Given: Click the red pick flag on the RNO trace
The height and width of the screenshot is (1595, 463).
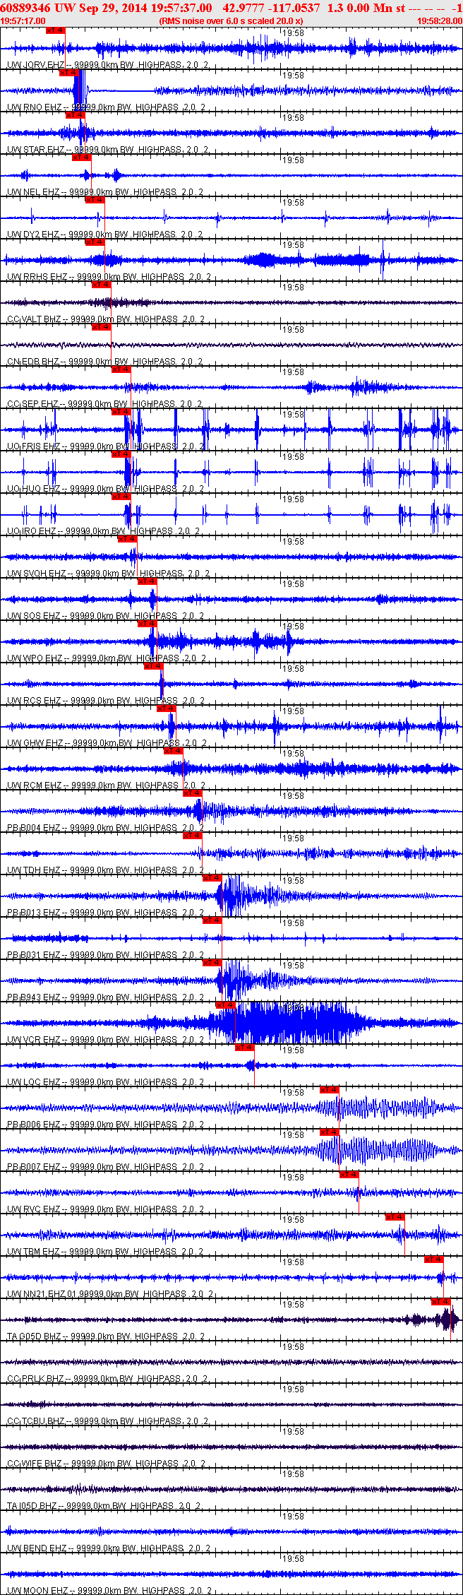Looking at the screenshot, I should (68, 73).
